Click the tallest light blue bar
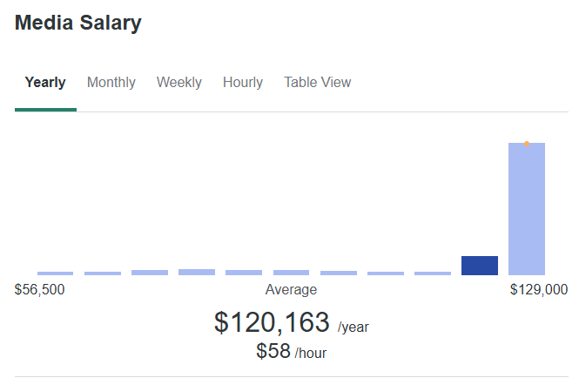The height and width of the screenshot is (378, 579). click(x=527, y=209)
